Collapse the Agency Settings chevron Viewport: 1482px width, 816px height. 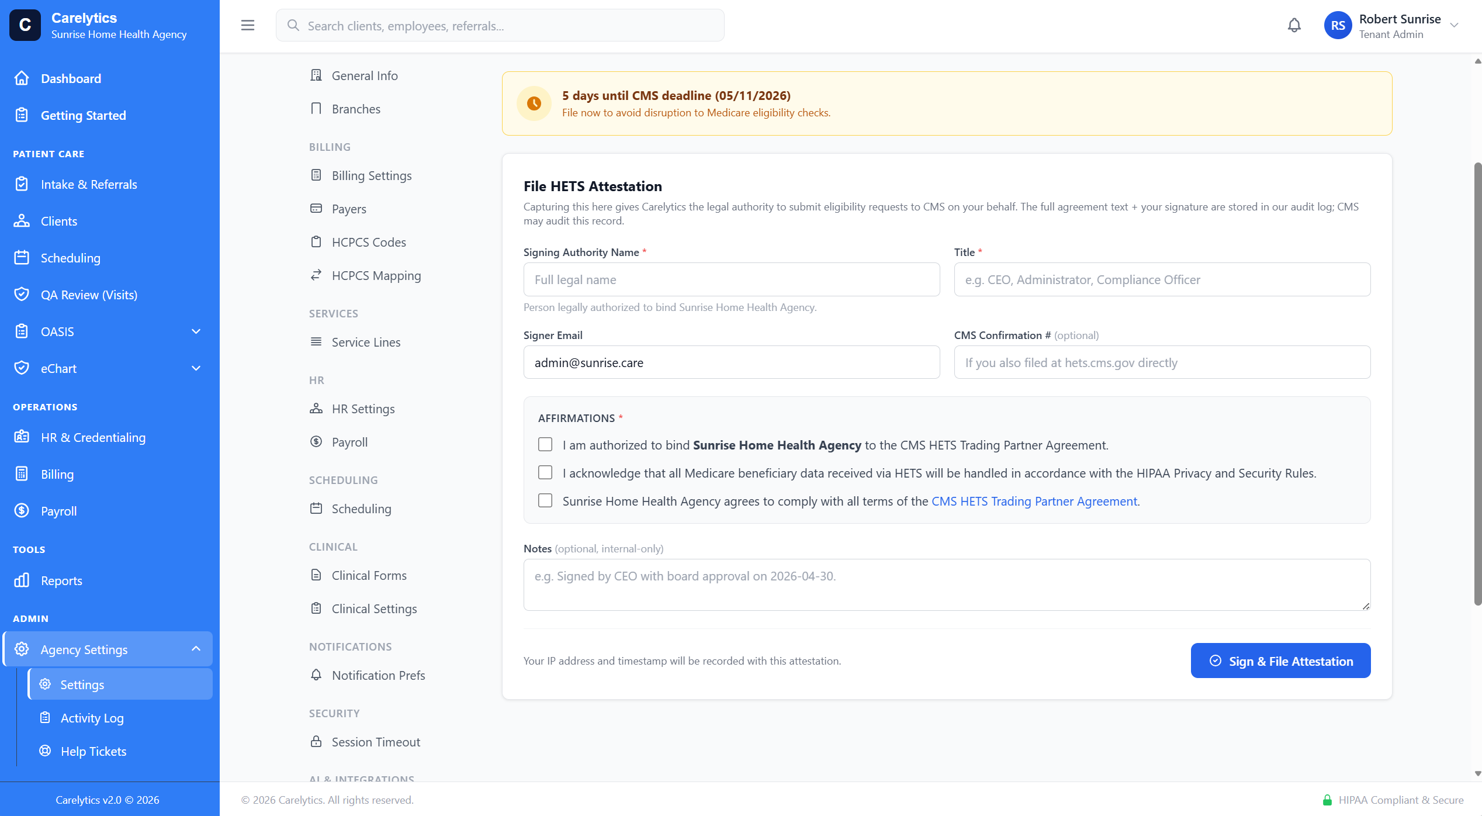coord(196,649)
